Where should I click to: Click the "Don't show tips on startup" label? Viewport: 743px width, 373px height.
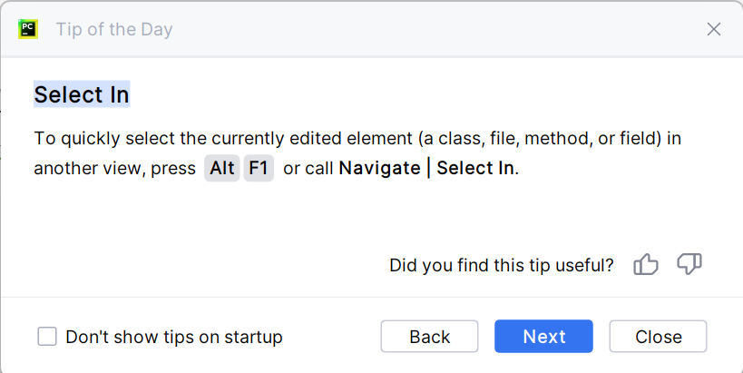(174, 337)
